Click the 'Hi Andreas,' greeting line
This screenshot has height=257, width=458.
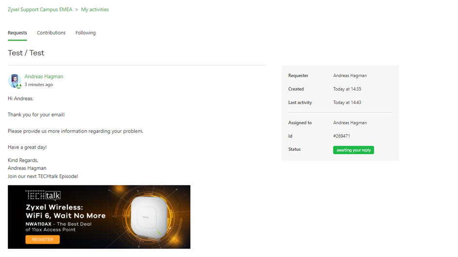20,99
